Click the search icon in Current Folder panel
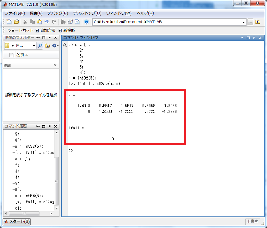The image size is (267, 228). click(40, 46)
